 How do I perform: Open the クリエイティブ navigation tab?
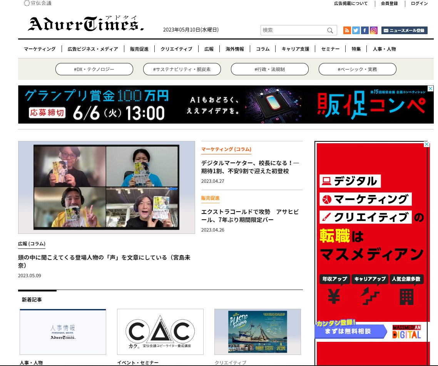tap(176, 49)
